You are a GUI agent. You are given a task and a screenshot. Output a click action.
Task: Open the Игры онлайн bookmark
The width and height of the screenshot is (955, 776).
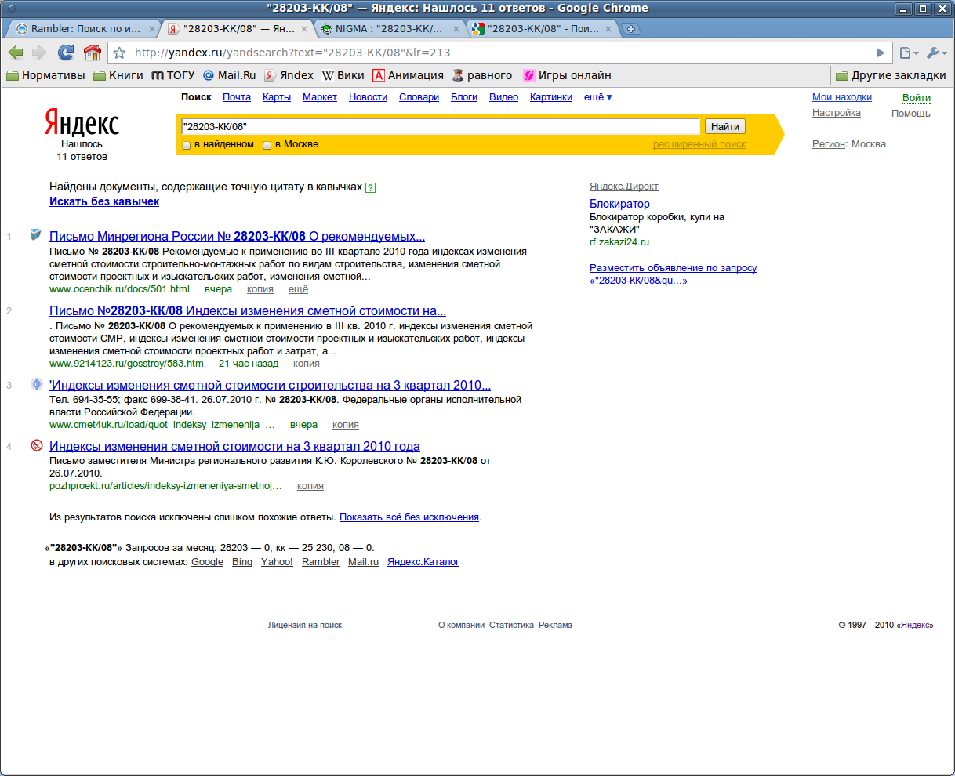click(x=567, y=75)
